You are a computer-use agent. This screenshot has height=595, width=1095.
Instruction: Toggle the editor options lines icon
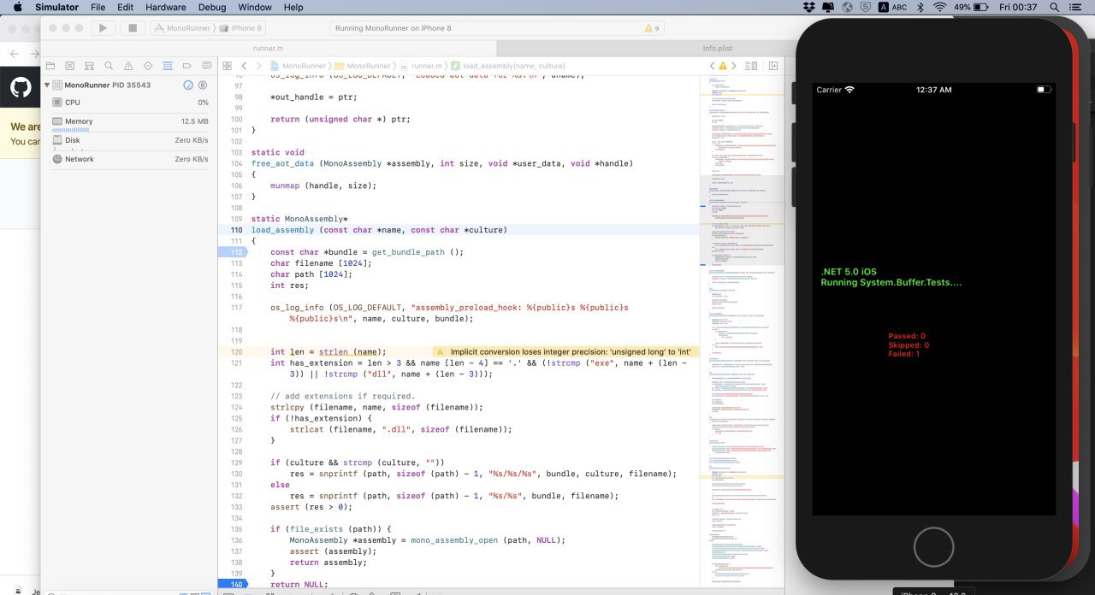point(751,66)
